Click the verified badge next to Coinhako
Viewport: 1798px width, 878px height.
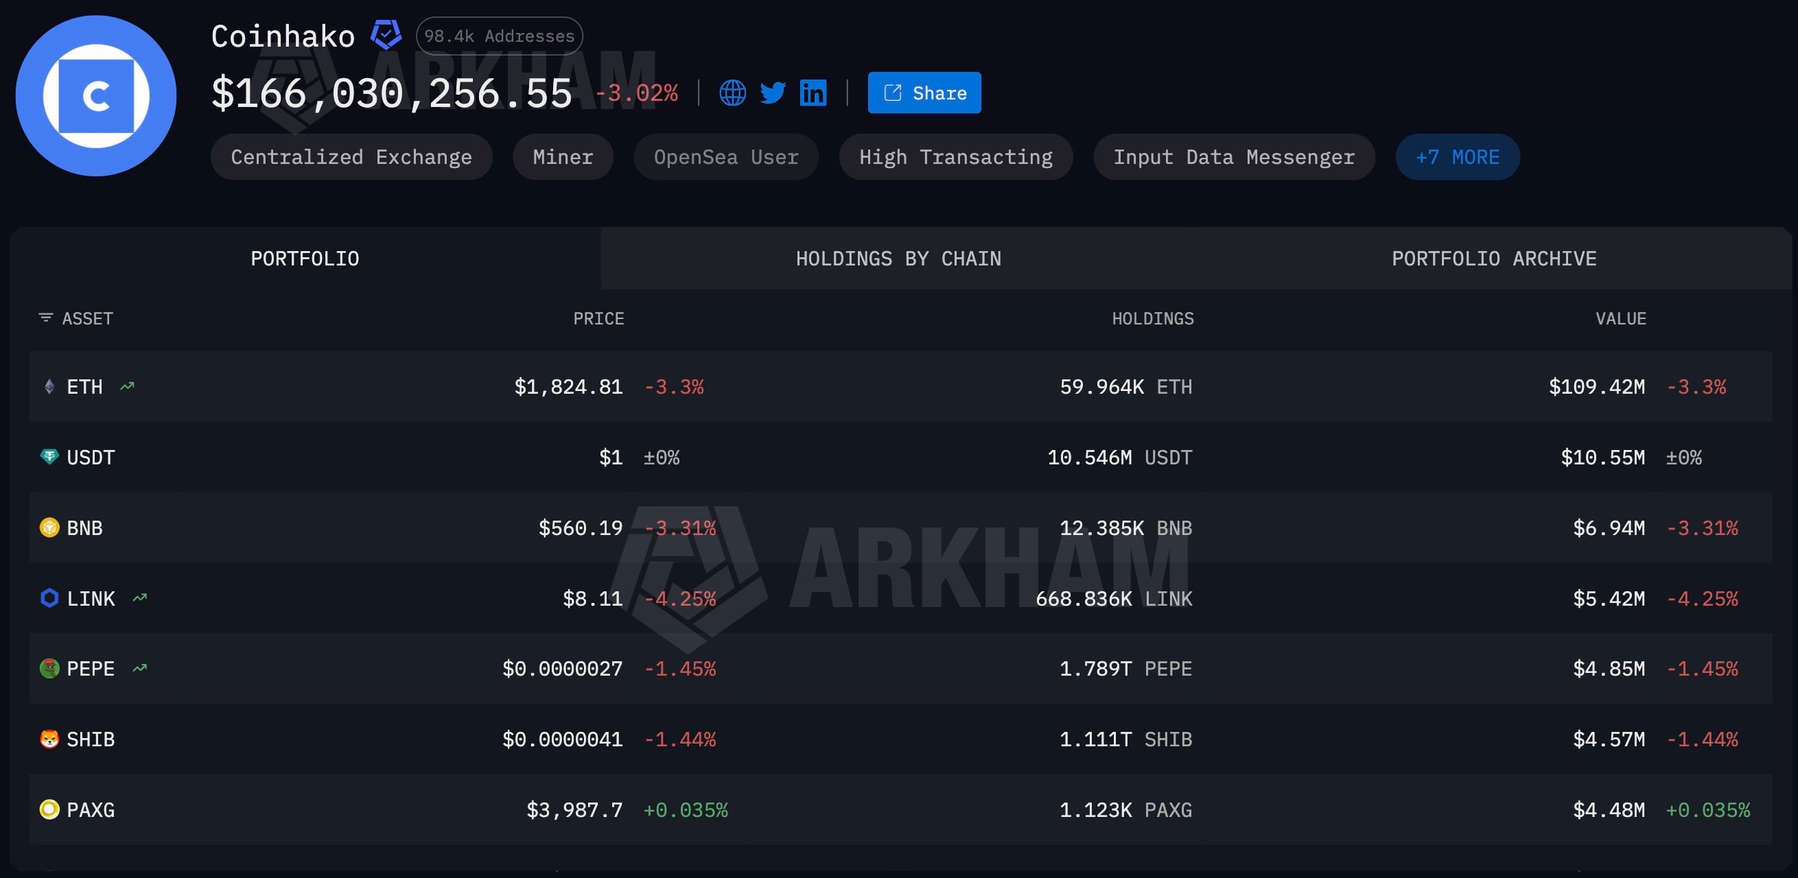tap(385, 35)
